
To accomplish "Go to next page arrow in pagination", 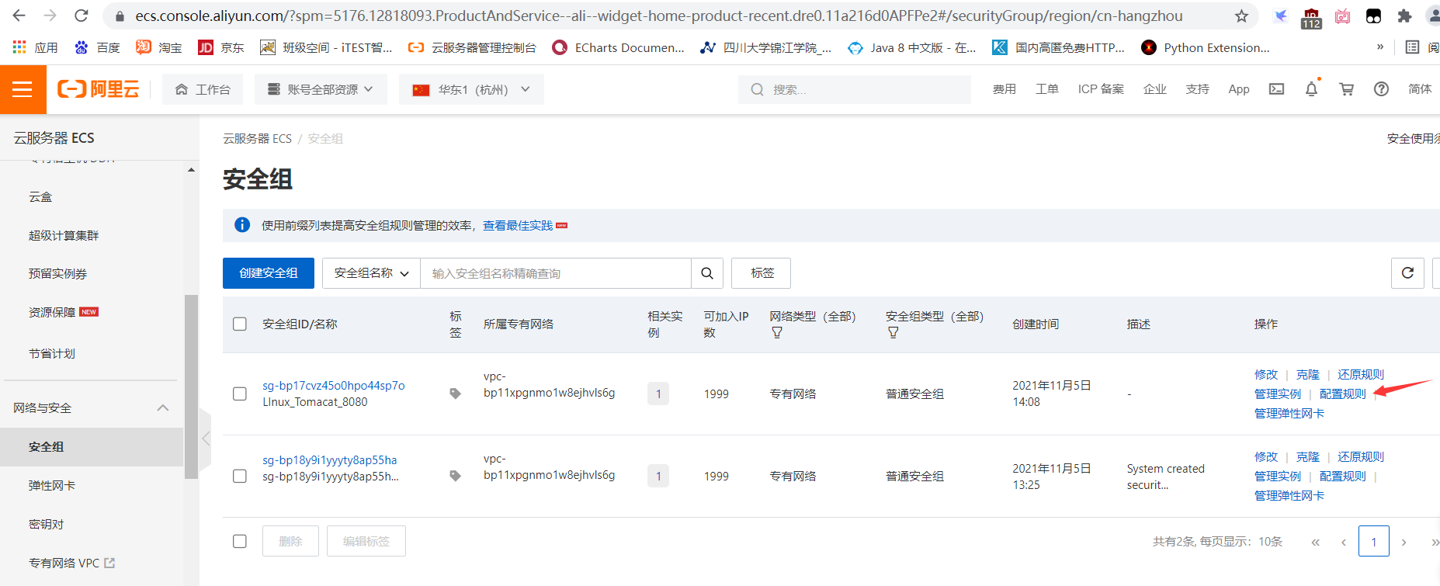I will pos(1404,542).
